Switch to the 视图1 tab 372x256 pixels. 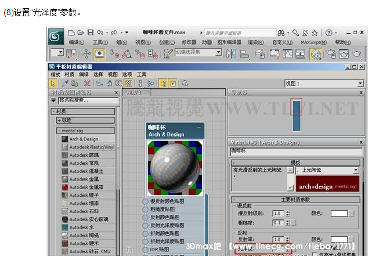click(136, 93)
